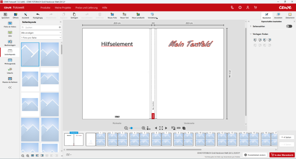The height and width of the screenshot is (159, 296).
Task: Open the shopping cart icon in header
Action: (x=255, y=7)
